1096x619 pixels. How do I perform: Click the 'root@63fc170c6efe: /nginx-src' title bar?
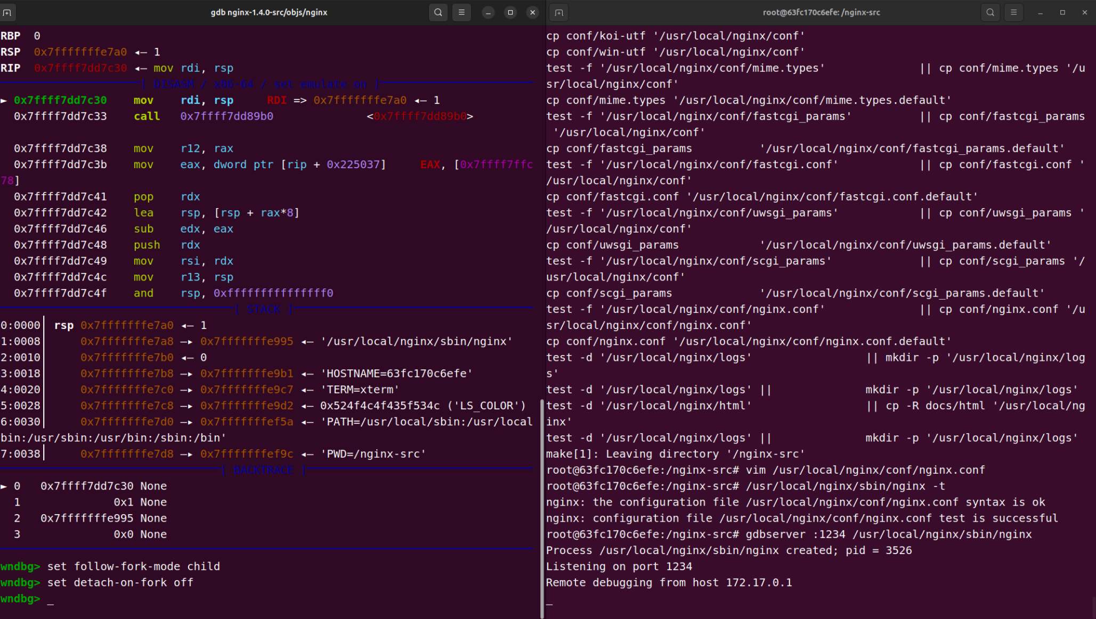coord(821,12)
